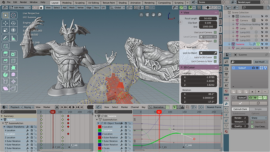Toggle Optimal Display checkbox
Screen dimensions: 270x152
point(252,122)
